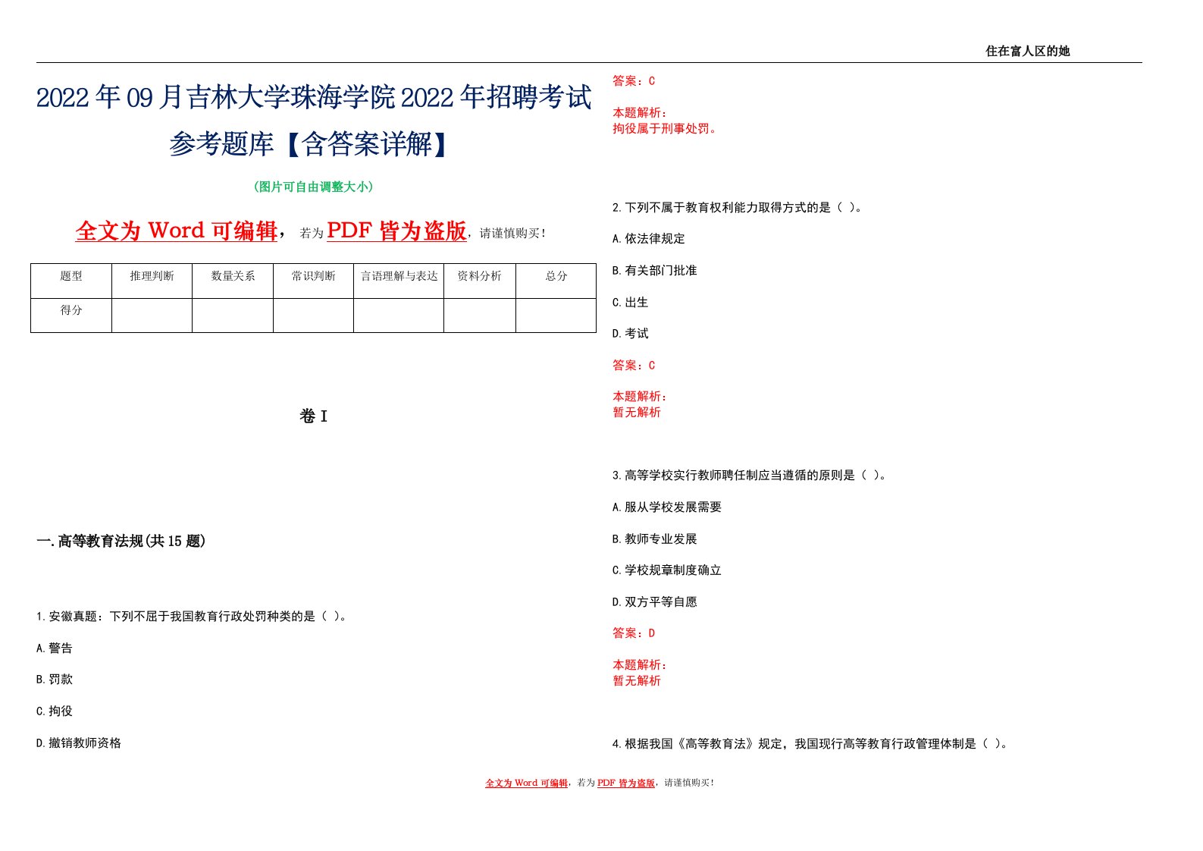Select the 常识判断 table header cell
1203x851 pixels.
pyautogui.click(x=313, y=281)
